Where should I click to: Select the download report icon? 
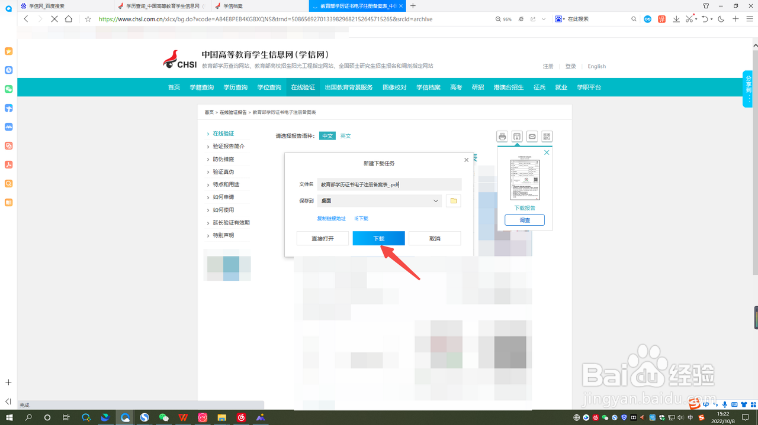(516, 137)
